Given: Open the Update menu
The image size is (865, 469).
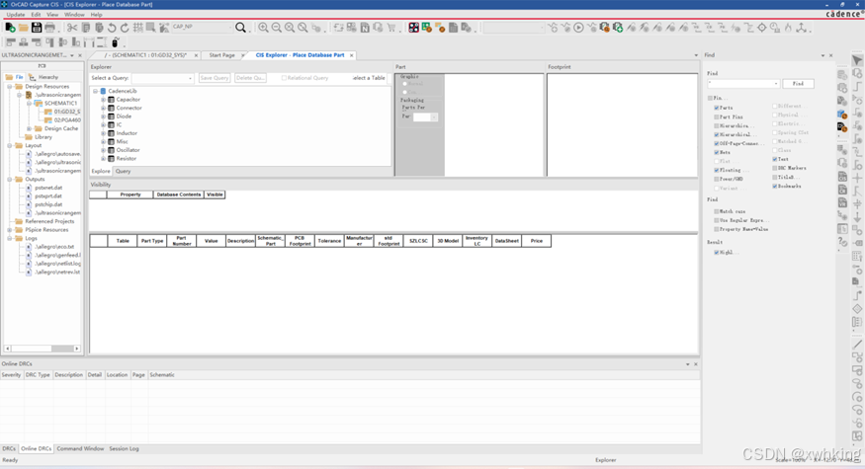Looking at the screenshot, I should [16, 15].
